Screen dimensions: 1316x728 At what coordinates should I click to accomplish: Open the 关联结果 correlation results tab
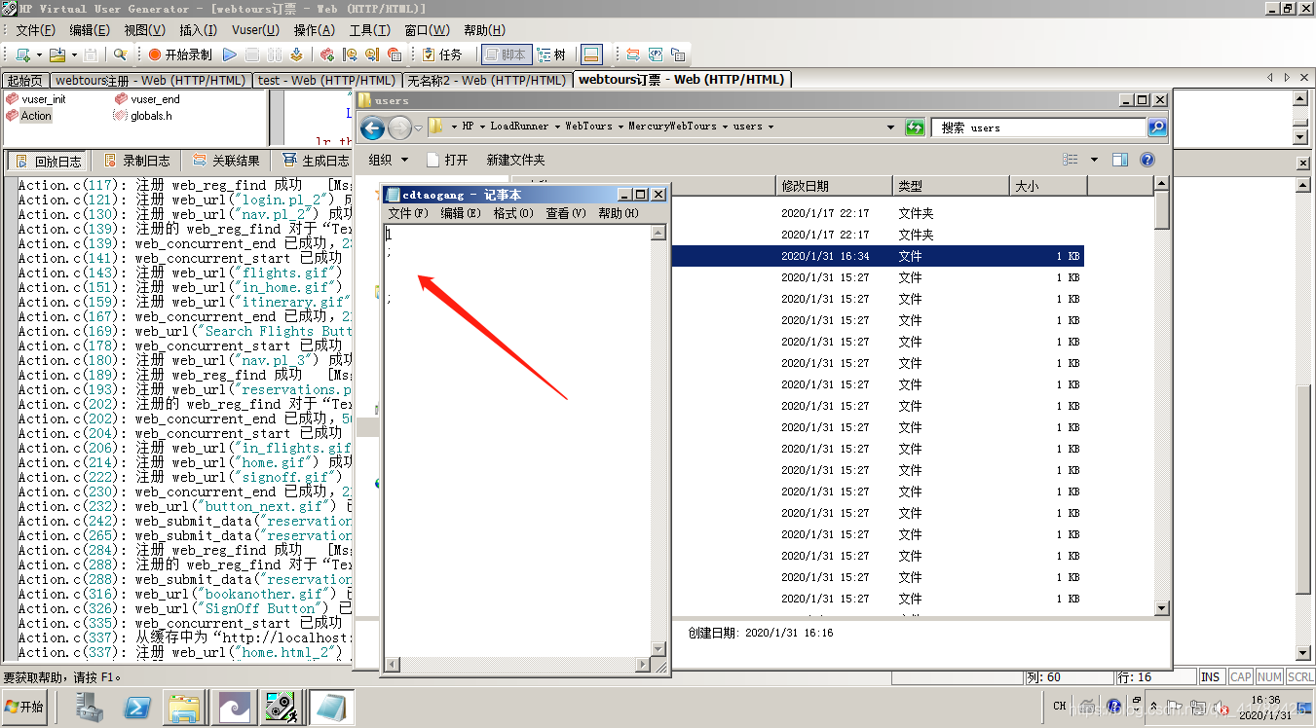coord(226,161)
